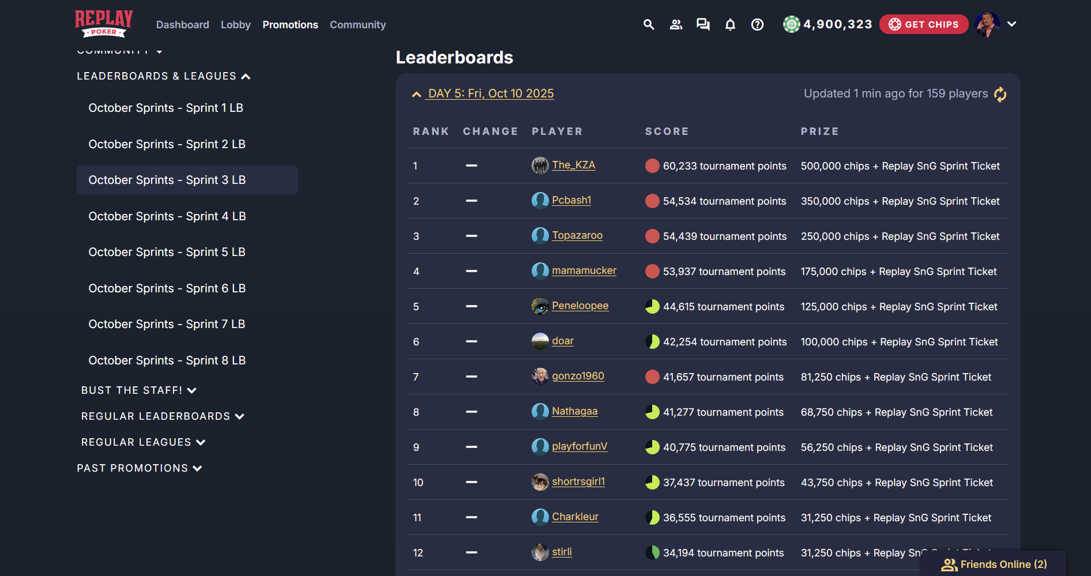Open the notifications bell icon
This screenshot has height=576, width=1091.
coord(730,24)
